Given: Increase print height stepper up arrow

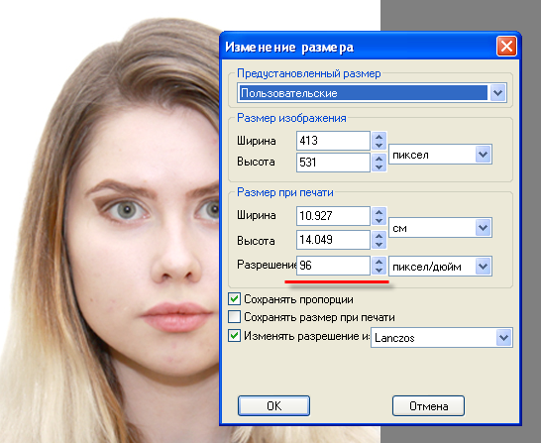Looking at the screenshot, I should (379, 236).
